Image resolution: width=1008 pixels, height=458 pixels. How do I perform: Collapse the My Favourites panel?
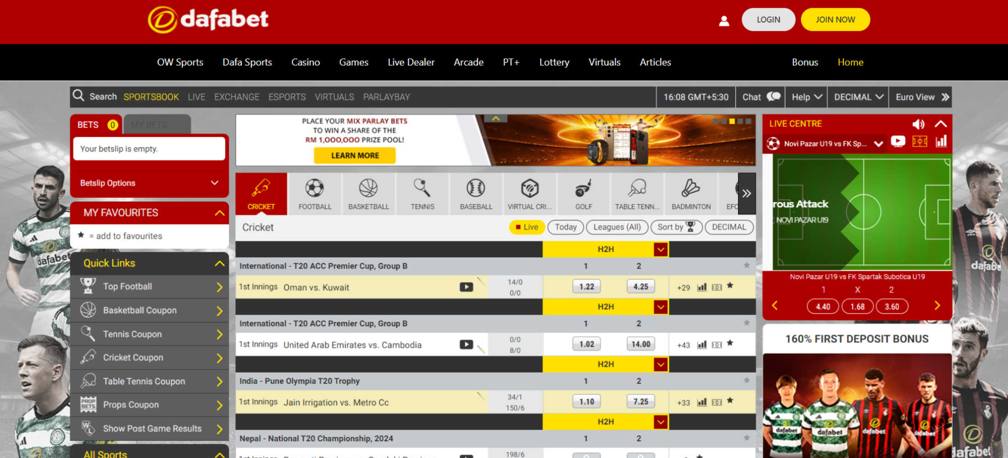(219, 213)
